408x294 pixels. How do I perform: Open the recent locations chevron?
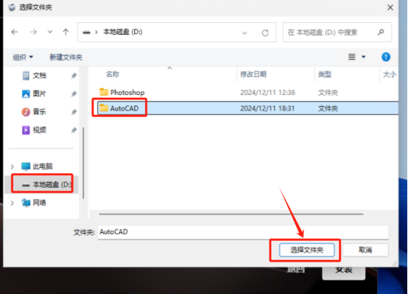point(49,32)
